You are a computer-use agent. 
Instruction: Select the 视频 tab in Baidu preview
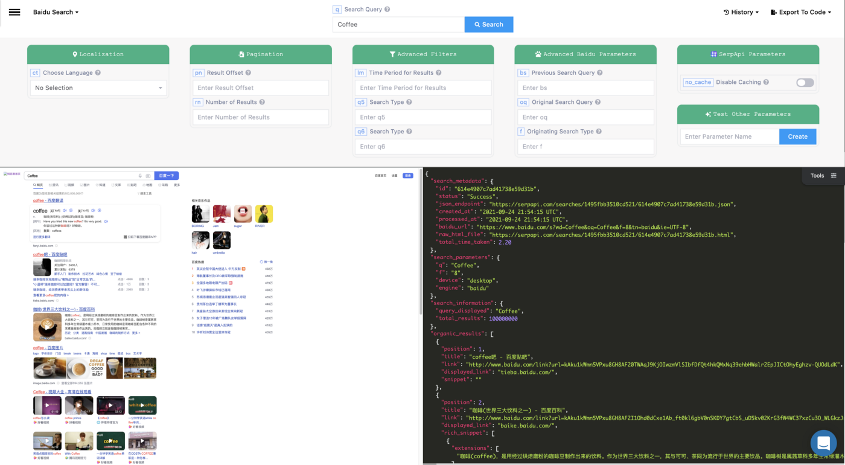click(x=70, y=185)
